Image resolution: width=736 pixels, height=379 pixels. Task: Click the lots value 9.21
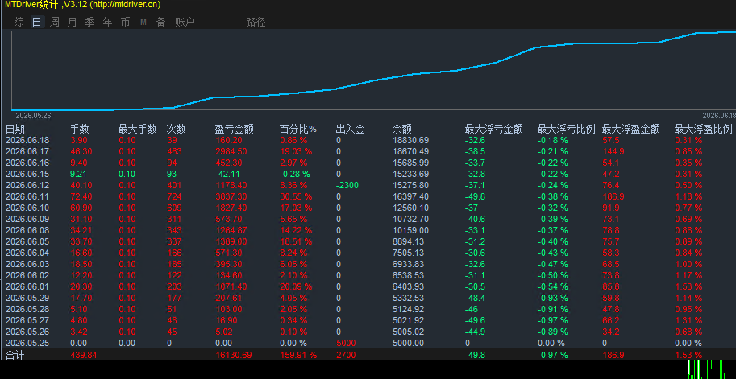pyautogui.click(x=78, y=175)
